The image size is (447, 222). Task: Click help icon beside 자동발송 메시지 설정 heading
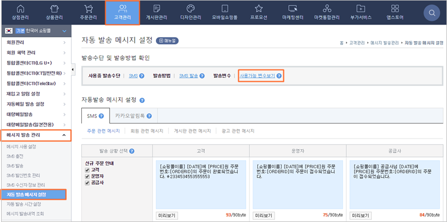click(142, 100)
